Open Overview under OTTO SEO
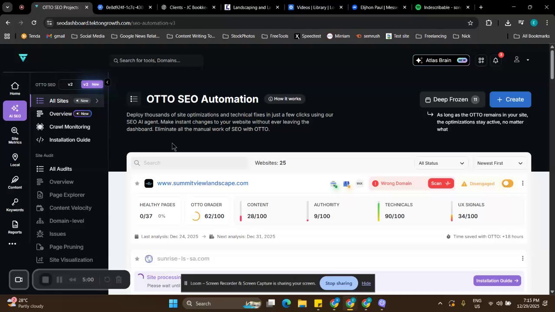The width and height of the screenshot is (555, 312). tap(60, 114)
